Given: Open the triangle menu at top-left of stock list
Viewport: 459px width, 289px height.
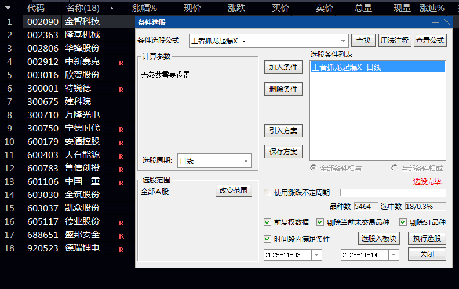Looking at the screenshot, I should click(8, 8).
